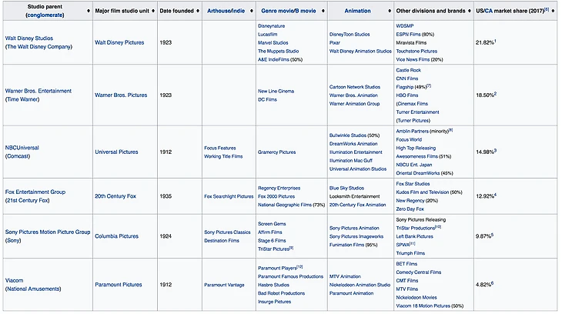The height and width of the screenshot is (314, 562).
Task: Open the conglomerate link in header
Action: click(x=45, y=15)
